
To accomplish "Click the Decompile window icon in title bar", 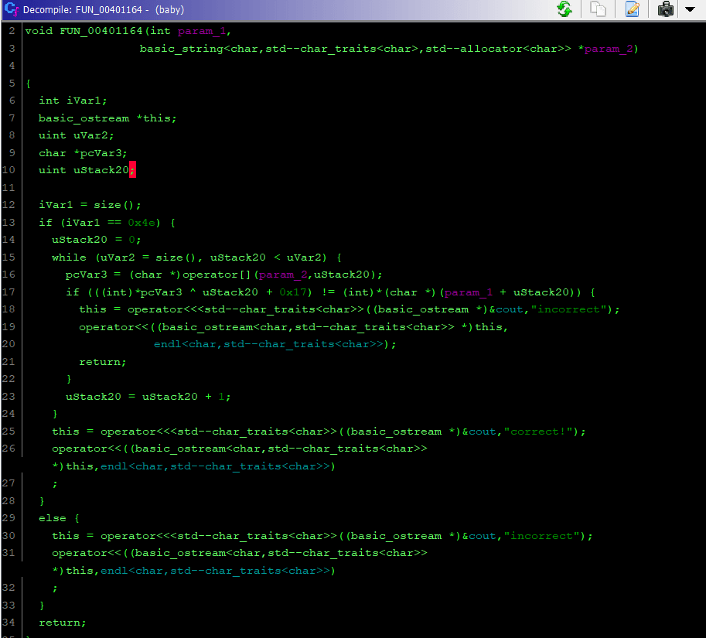I will pos(11,9).
